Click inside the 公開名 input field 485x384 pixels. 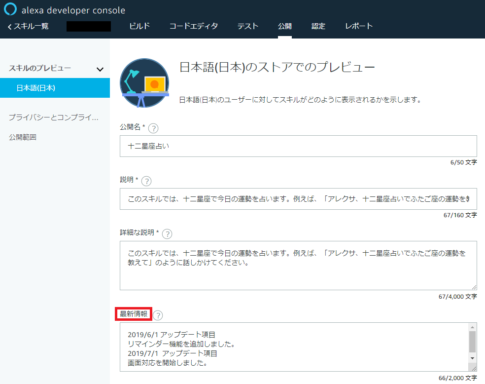[x=296, y=146]
